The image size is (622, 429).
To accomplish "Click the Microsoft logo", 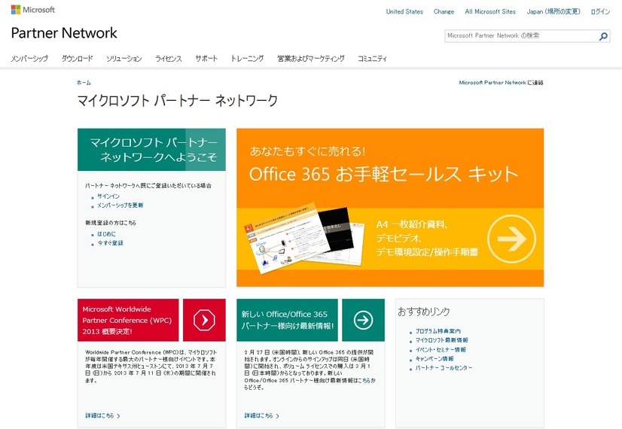I will [x=33, y=10].
